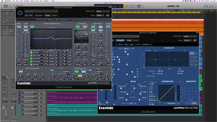This screenshot has height=122, width=217.
Task: Click the High Shelf gain knob
Action: pos(65,65)
